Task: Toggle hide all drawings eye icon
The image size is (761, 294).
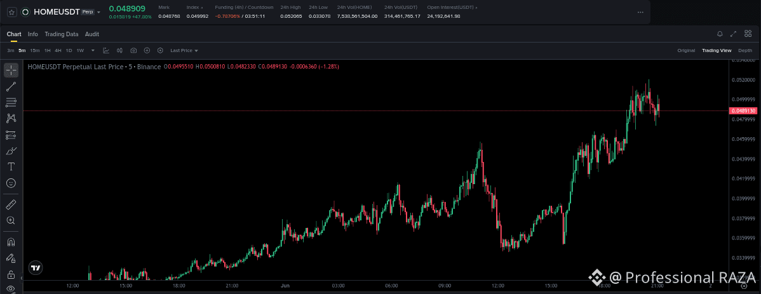Action: (11, 289)
